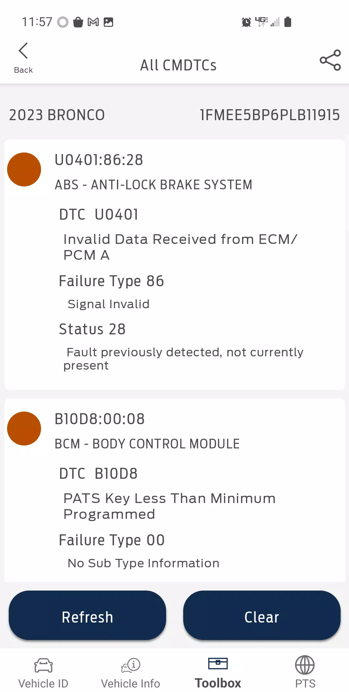This screenshot has width=349, height=692.
Task: Select the U0401:86:28 code heading
Action: pos(99,160)
